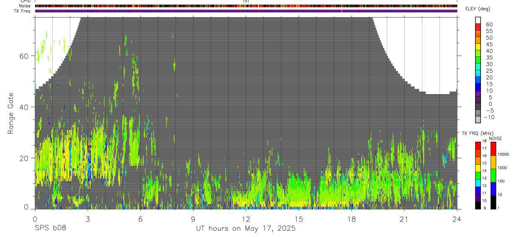Click the blue 10 noise color block

tap(493, 189)
